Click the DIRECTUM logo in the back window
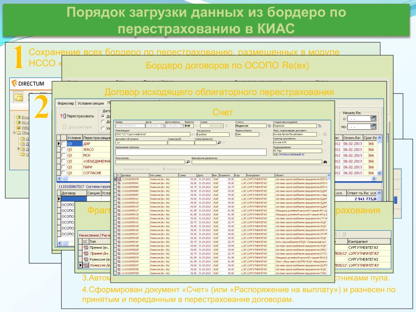 (28, 84)
